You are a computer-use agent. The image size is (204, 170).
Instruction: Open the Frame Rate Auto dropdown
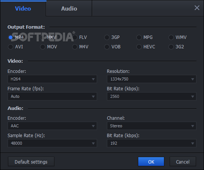pyautogui.click(x=52, y=96)
